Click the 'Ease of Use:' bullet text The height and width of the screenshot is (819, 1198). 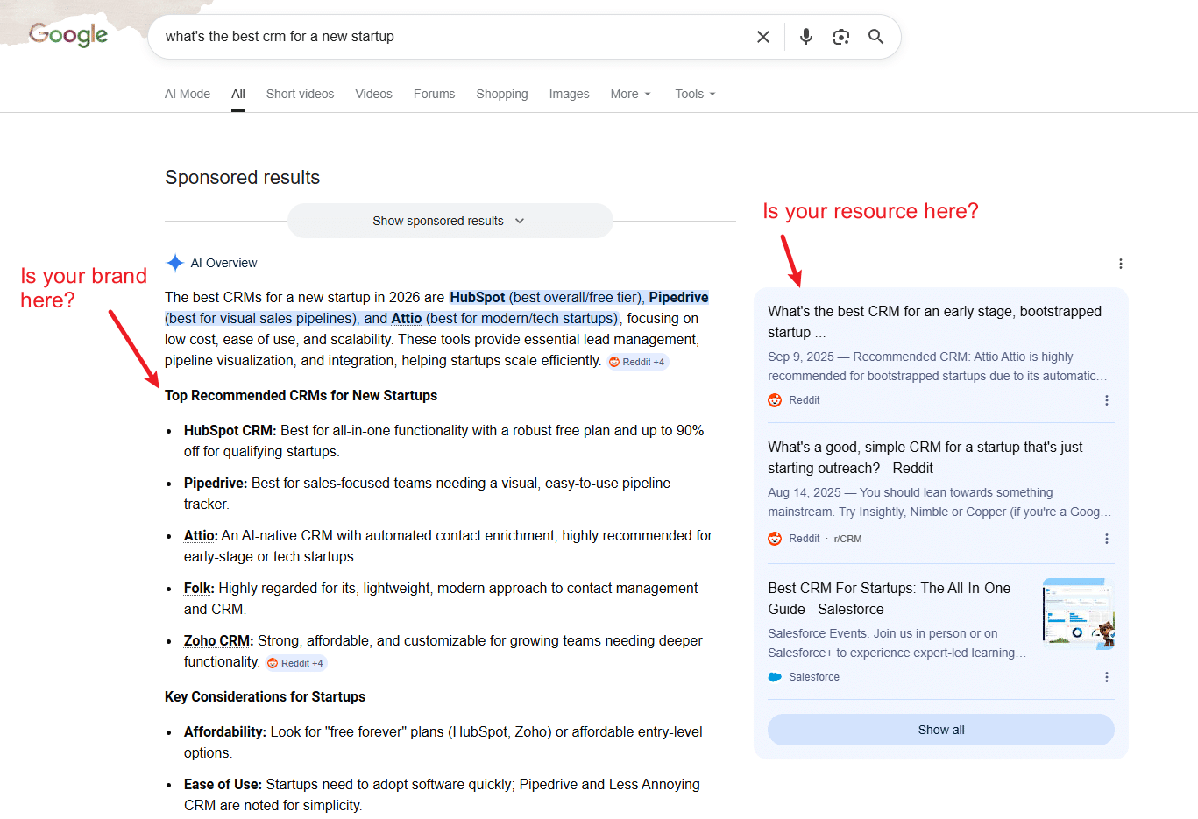pyautogui.click(x=223, y=784)
